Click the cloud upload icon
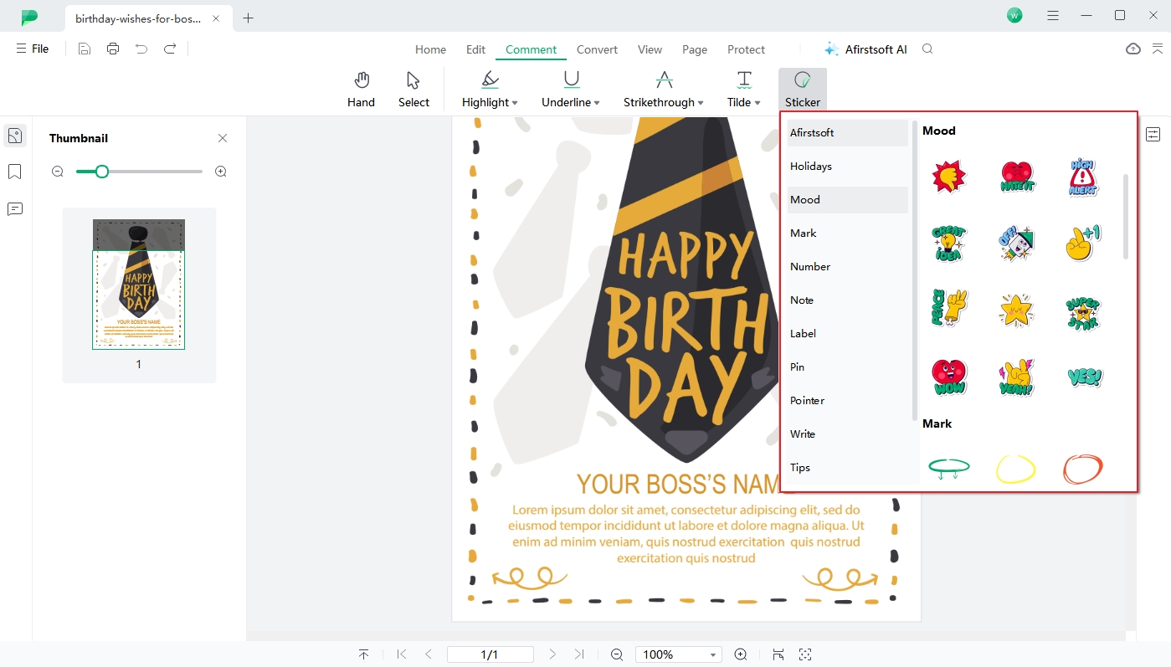 tap(1132, 49)
